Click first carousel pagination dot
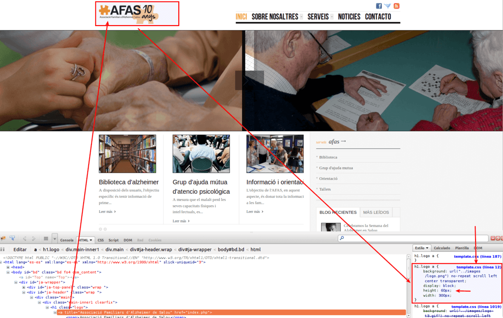 101,229
